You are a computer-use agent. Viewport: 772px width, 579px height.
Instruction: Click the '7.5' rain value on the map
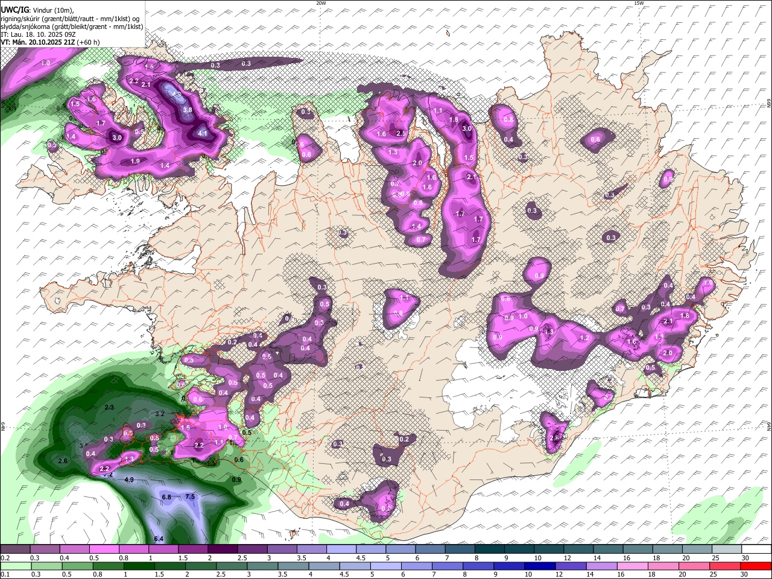click(190, 496)
